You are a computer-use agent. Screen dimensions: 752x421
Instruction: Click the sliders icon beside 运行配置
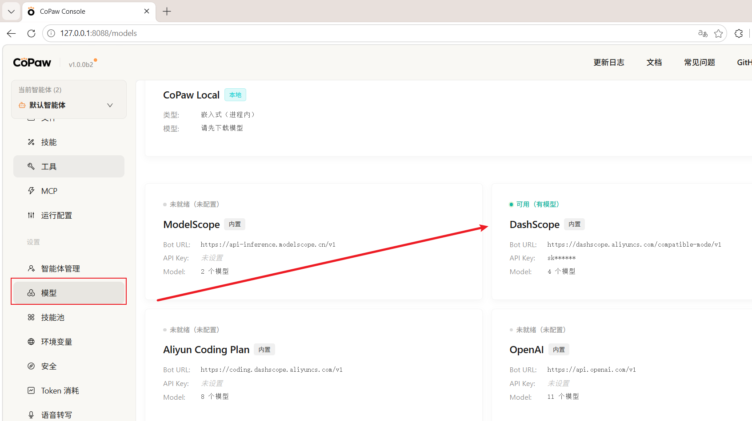pos(31,215)
